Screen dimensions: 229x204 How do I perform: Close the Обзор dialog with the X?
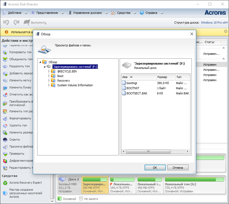pyautogui.click(x=192, y=34)
